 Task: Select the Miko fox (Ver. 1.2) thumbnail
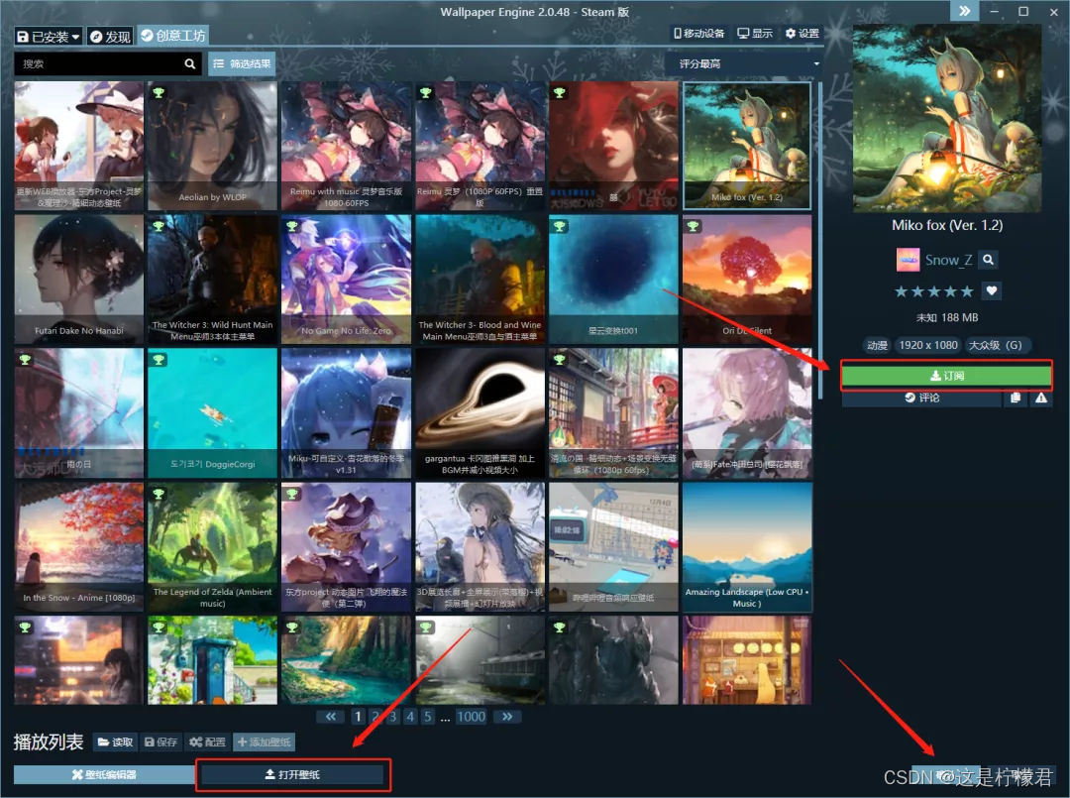coord(747,146)
